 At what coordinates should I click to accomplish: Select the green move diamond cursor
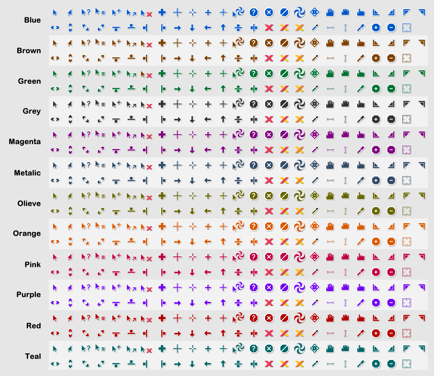pyautogui.click(x=315, y=73)
